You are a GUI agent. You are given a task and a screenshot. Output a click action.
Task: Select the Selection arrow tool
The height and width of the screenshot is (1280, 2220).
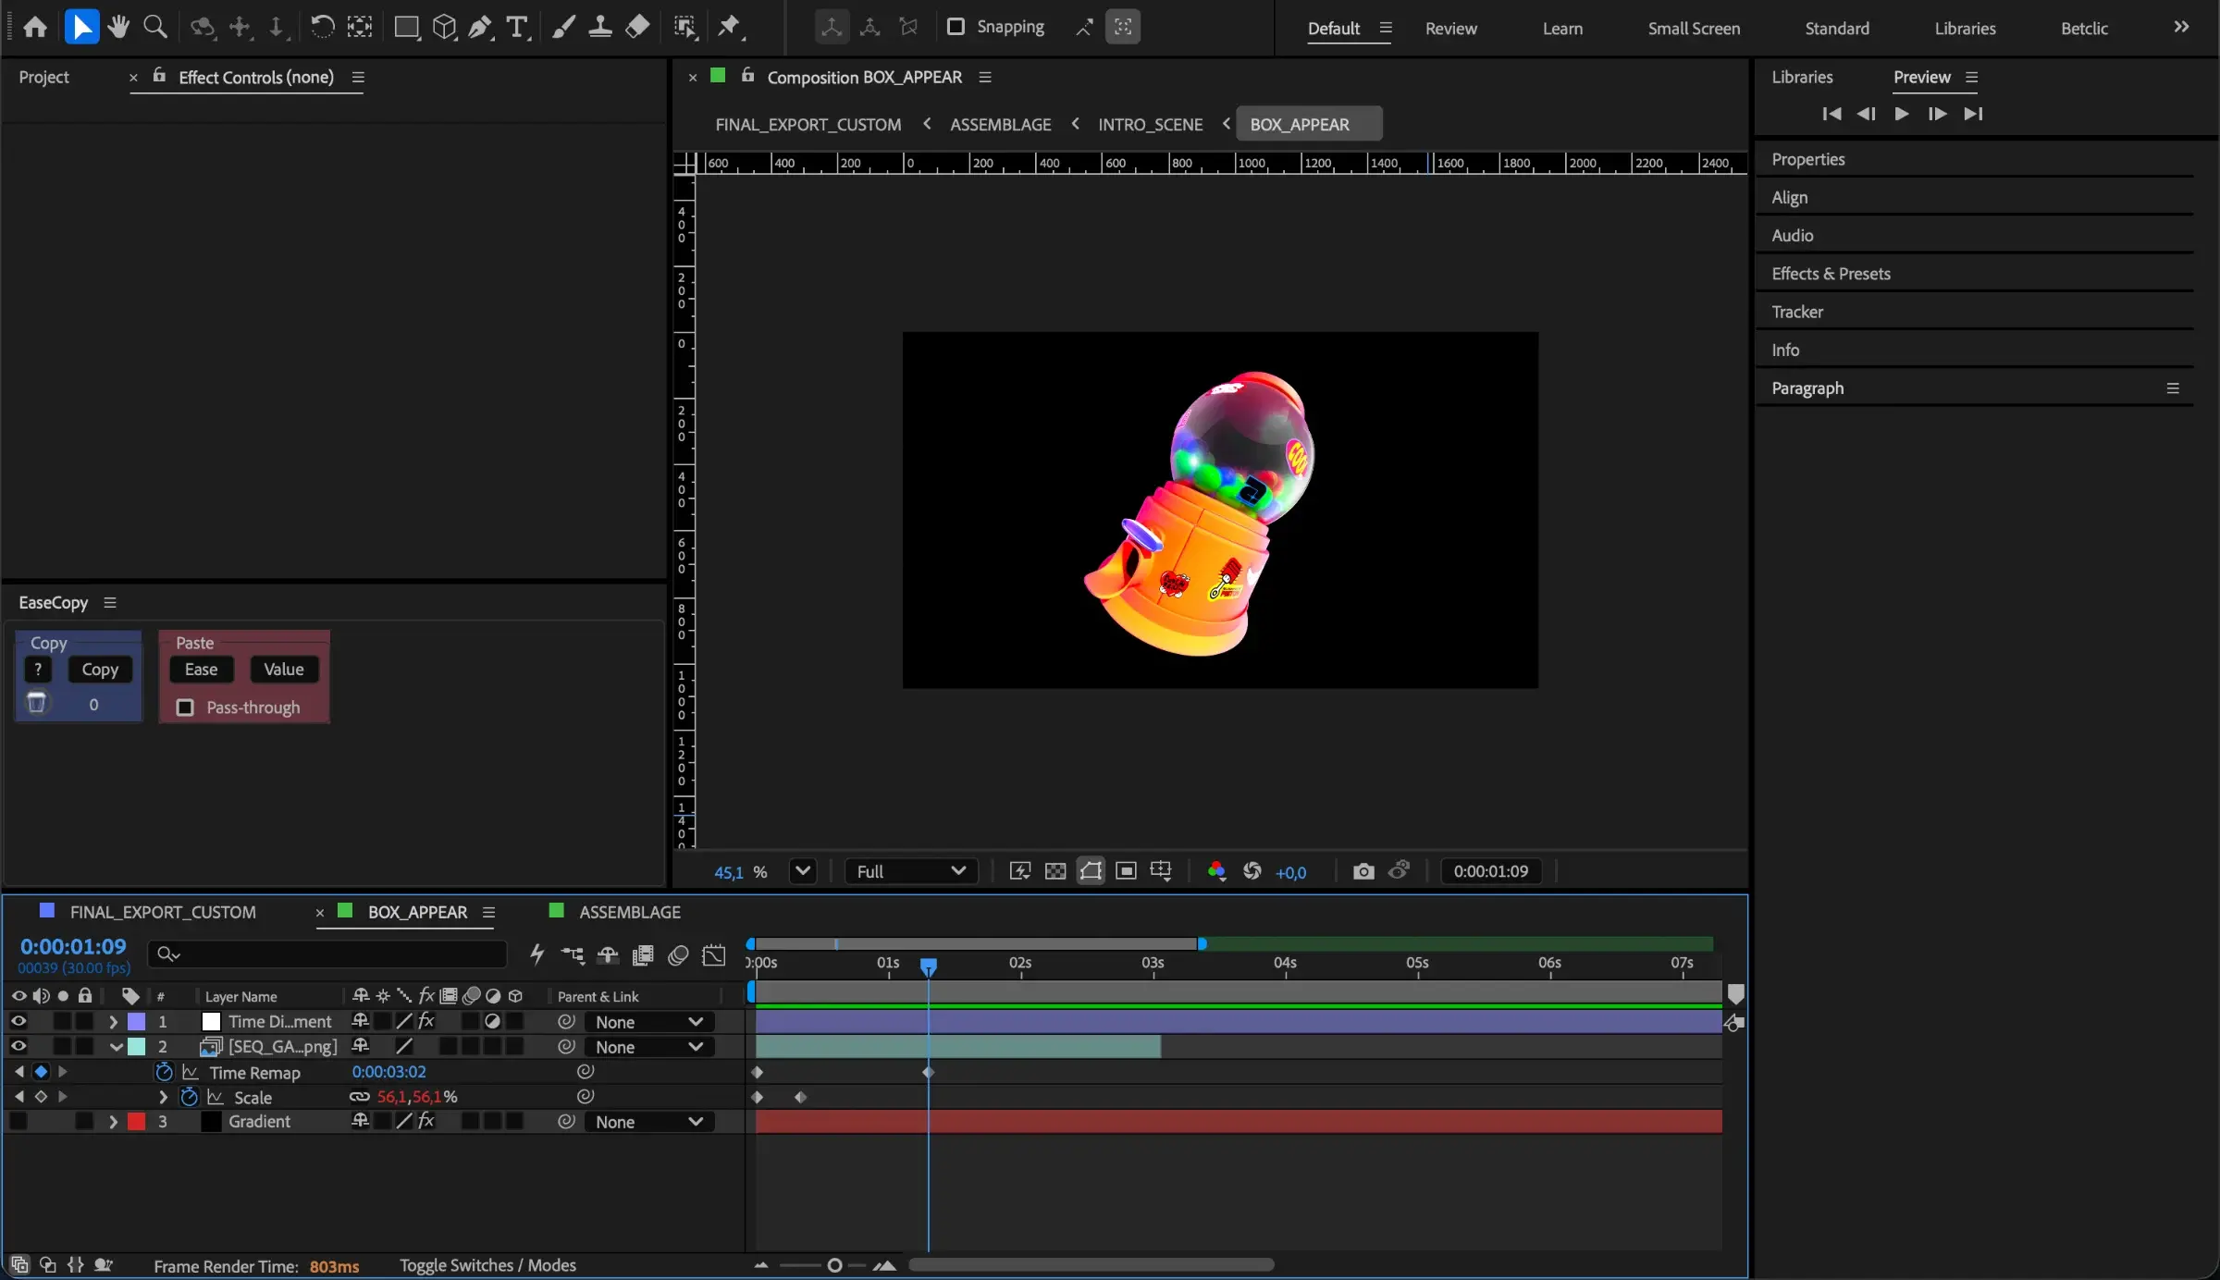tap(81, 27)
